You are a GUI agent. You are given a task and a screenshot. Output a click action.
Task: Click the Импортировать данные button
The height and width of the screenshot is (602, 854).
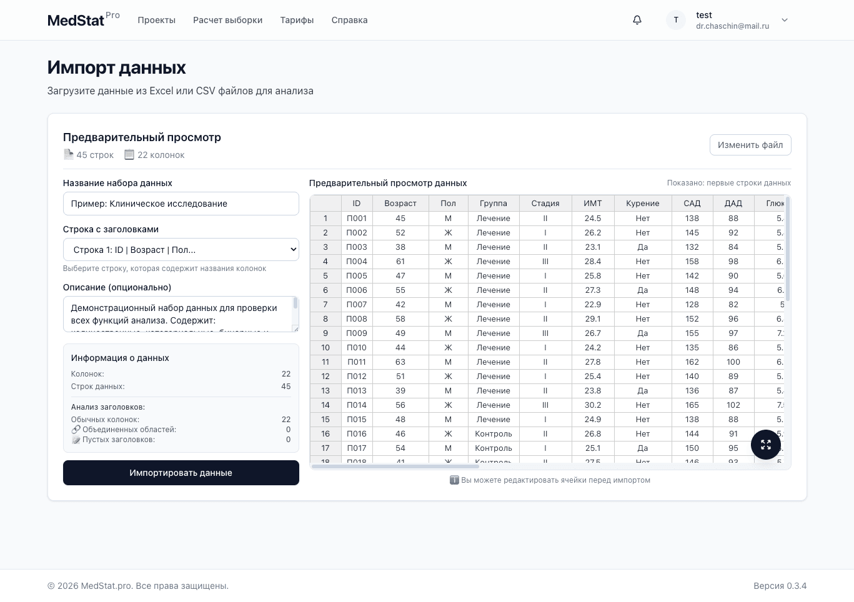pyautogui.click(x=181, y=473)
